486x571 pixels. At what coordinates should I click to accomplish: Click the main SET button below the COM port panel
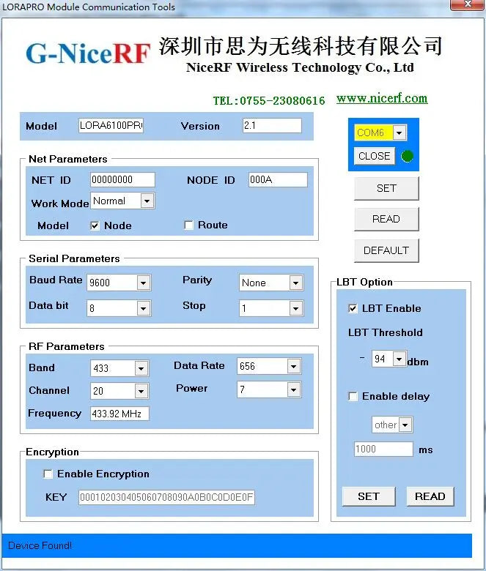coord(386,188)
